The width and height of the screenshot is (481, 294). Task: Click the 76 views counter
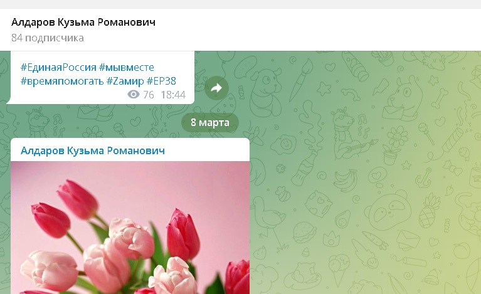coord(149,95)
